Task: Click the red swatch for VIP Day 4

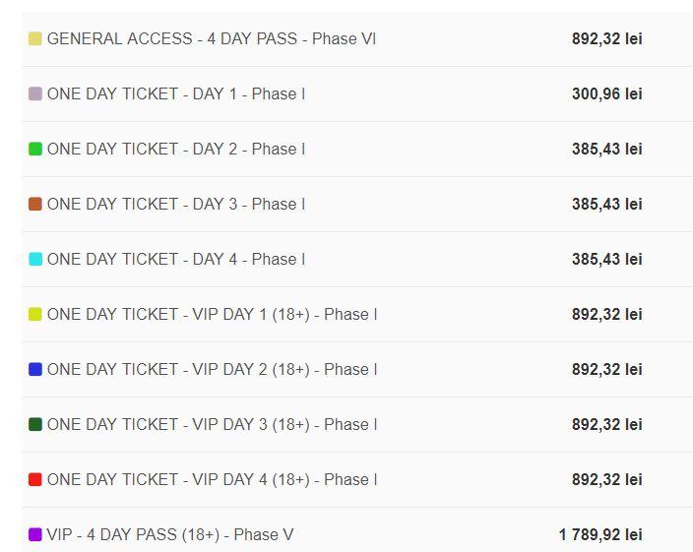Action: tap(35, 480)
